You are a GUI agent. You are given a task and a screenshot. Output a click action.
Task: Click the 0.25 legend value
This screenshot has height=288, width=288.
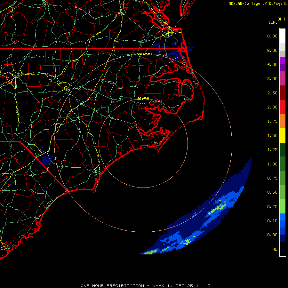pos(272,207)
